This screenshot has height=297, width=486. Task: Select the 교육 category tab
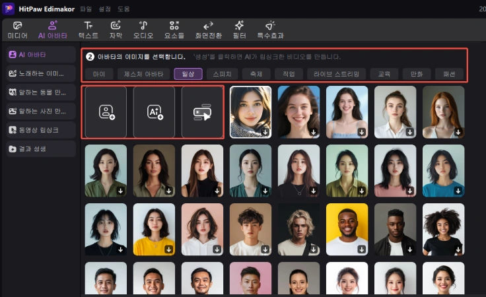tap(383, 74)
